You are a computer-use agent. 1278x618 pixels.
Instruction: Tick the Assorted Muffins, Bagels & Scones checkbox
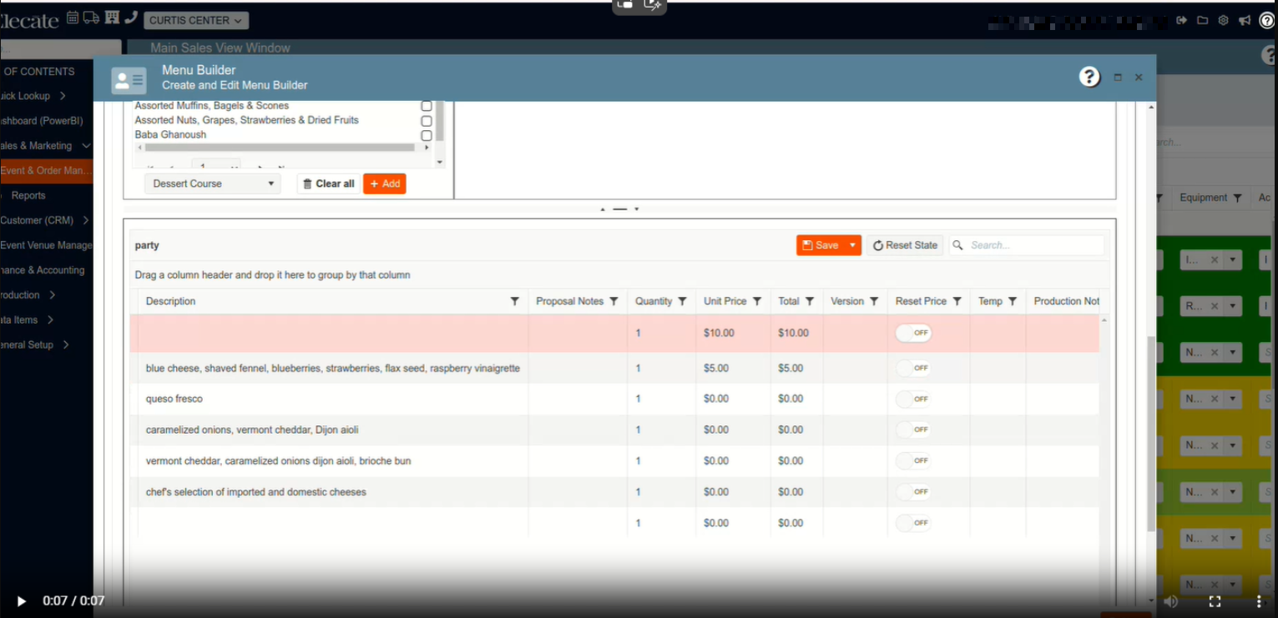pyautogui.click(x=427, y=107)
